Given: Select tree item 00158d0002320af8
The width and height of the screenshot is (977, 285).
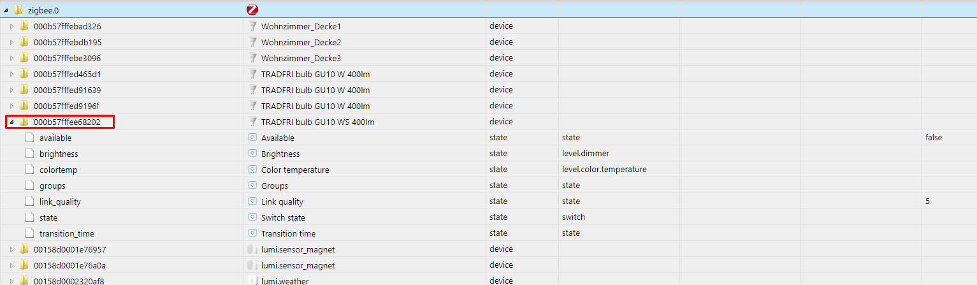Looking at the screenshot, I should 69,281.
